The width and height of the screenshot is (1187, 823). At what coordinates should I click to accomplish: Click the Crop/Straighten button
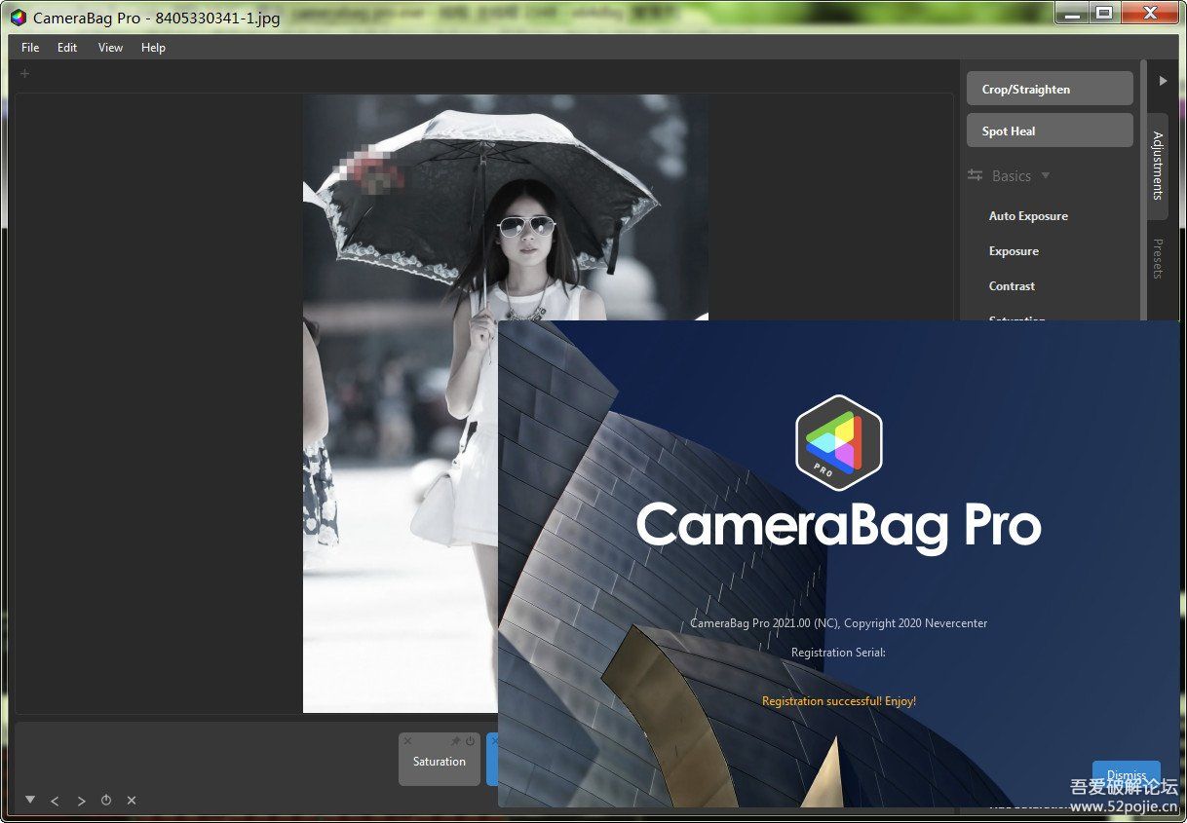[1050, 89]
